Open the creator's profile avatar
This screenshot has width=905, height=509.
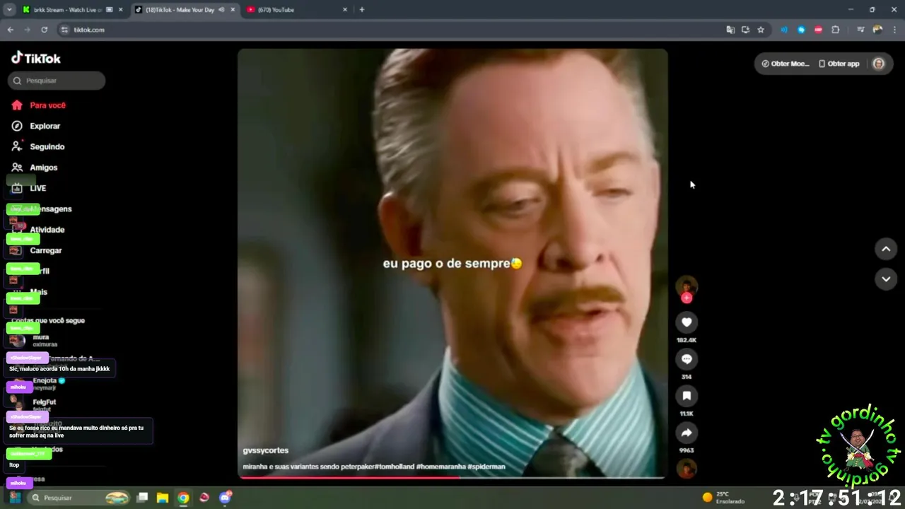point(687,286)
